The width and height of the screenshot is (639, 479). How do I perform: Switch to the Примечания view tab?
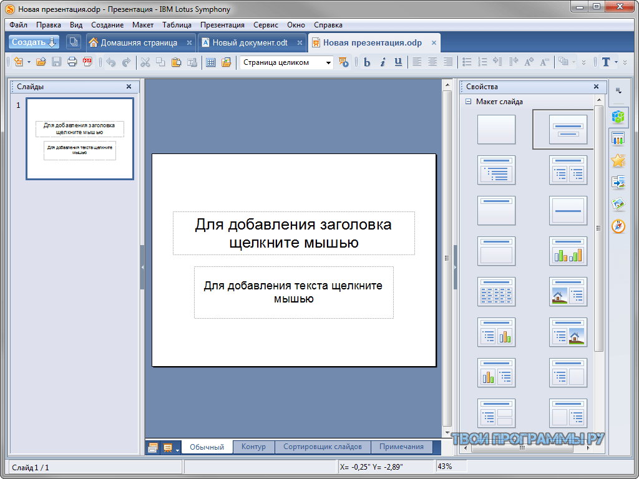pyautogui.click(x=401, y=447)
